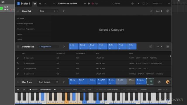Screen dimensions: 187x105
Task: Click the orange round button in Main Track
Action: coord(168,82)
